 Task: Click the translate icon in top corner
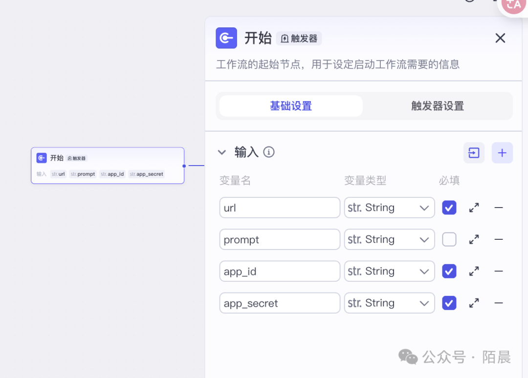coord(513,5)
